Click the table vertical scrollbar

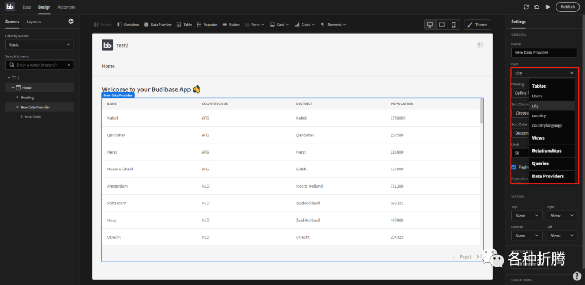pyautogui.click(x=482, y=111)
